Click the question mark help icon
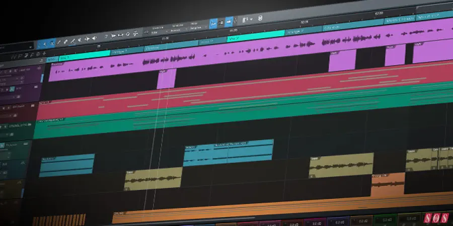 (106, 37)
